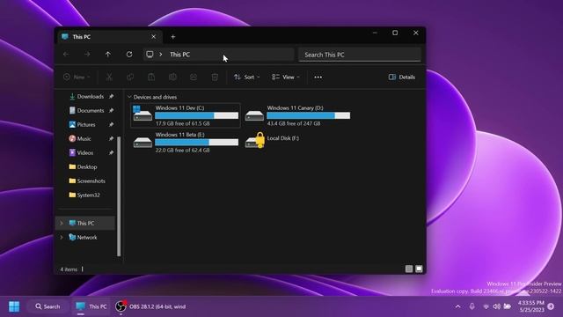
Task: Close the This PC tab
Action: tap(154, 37)
